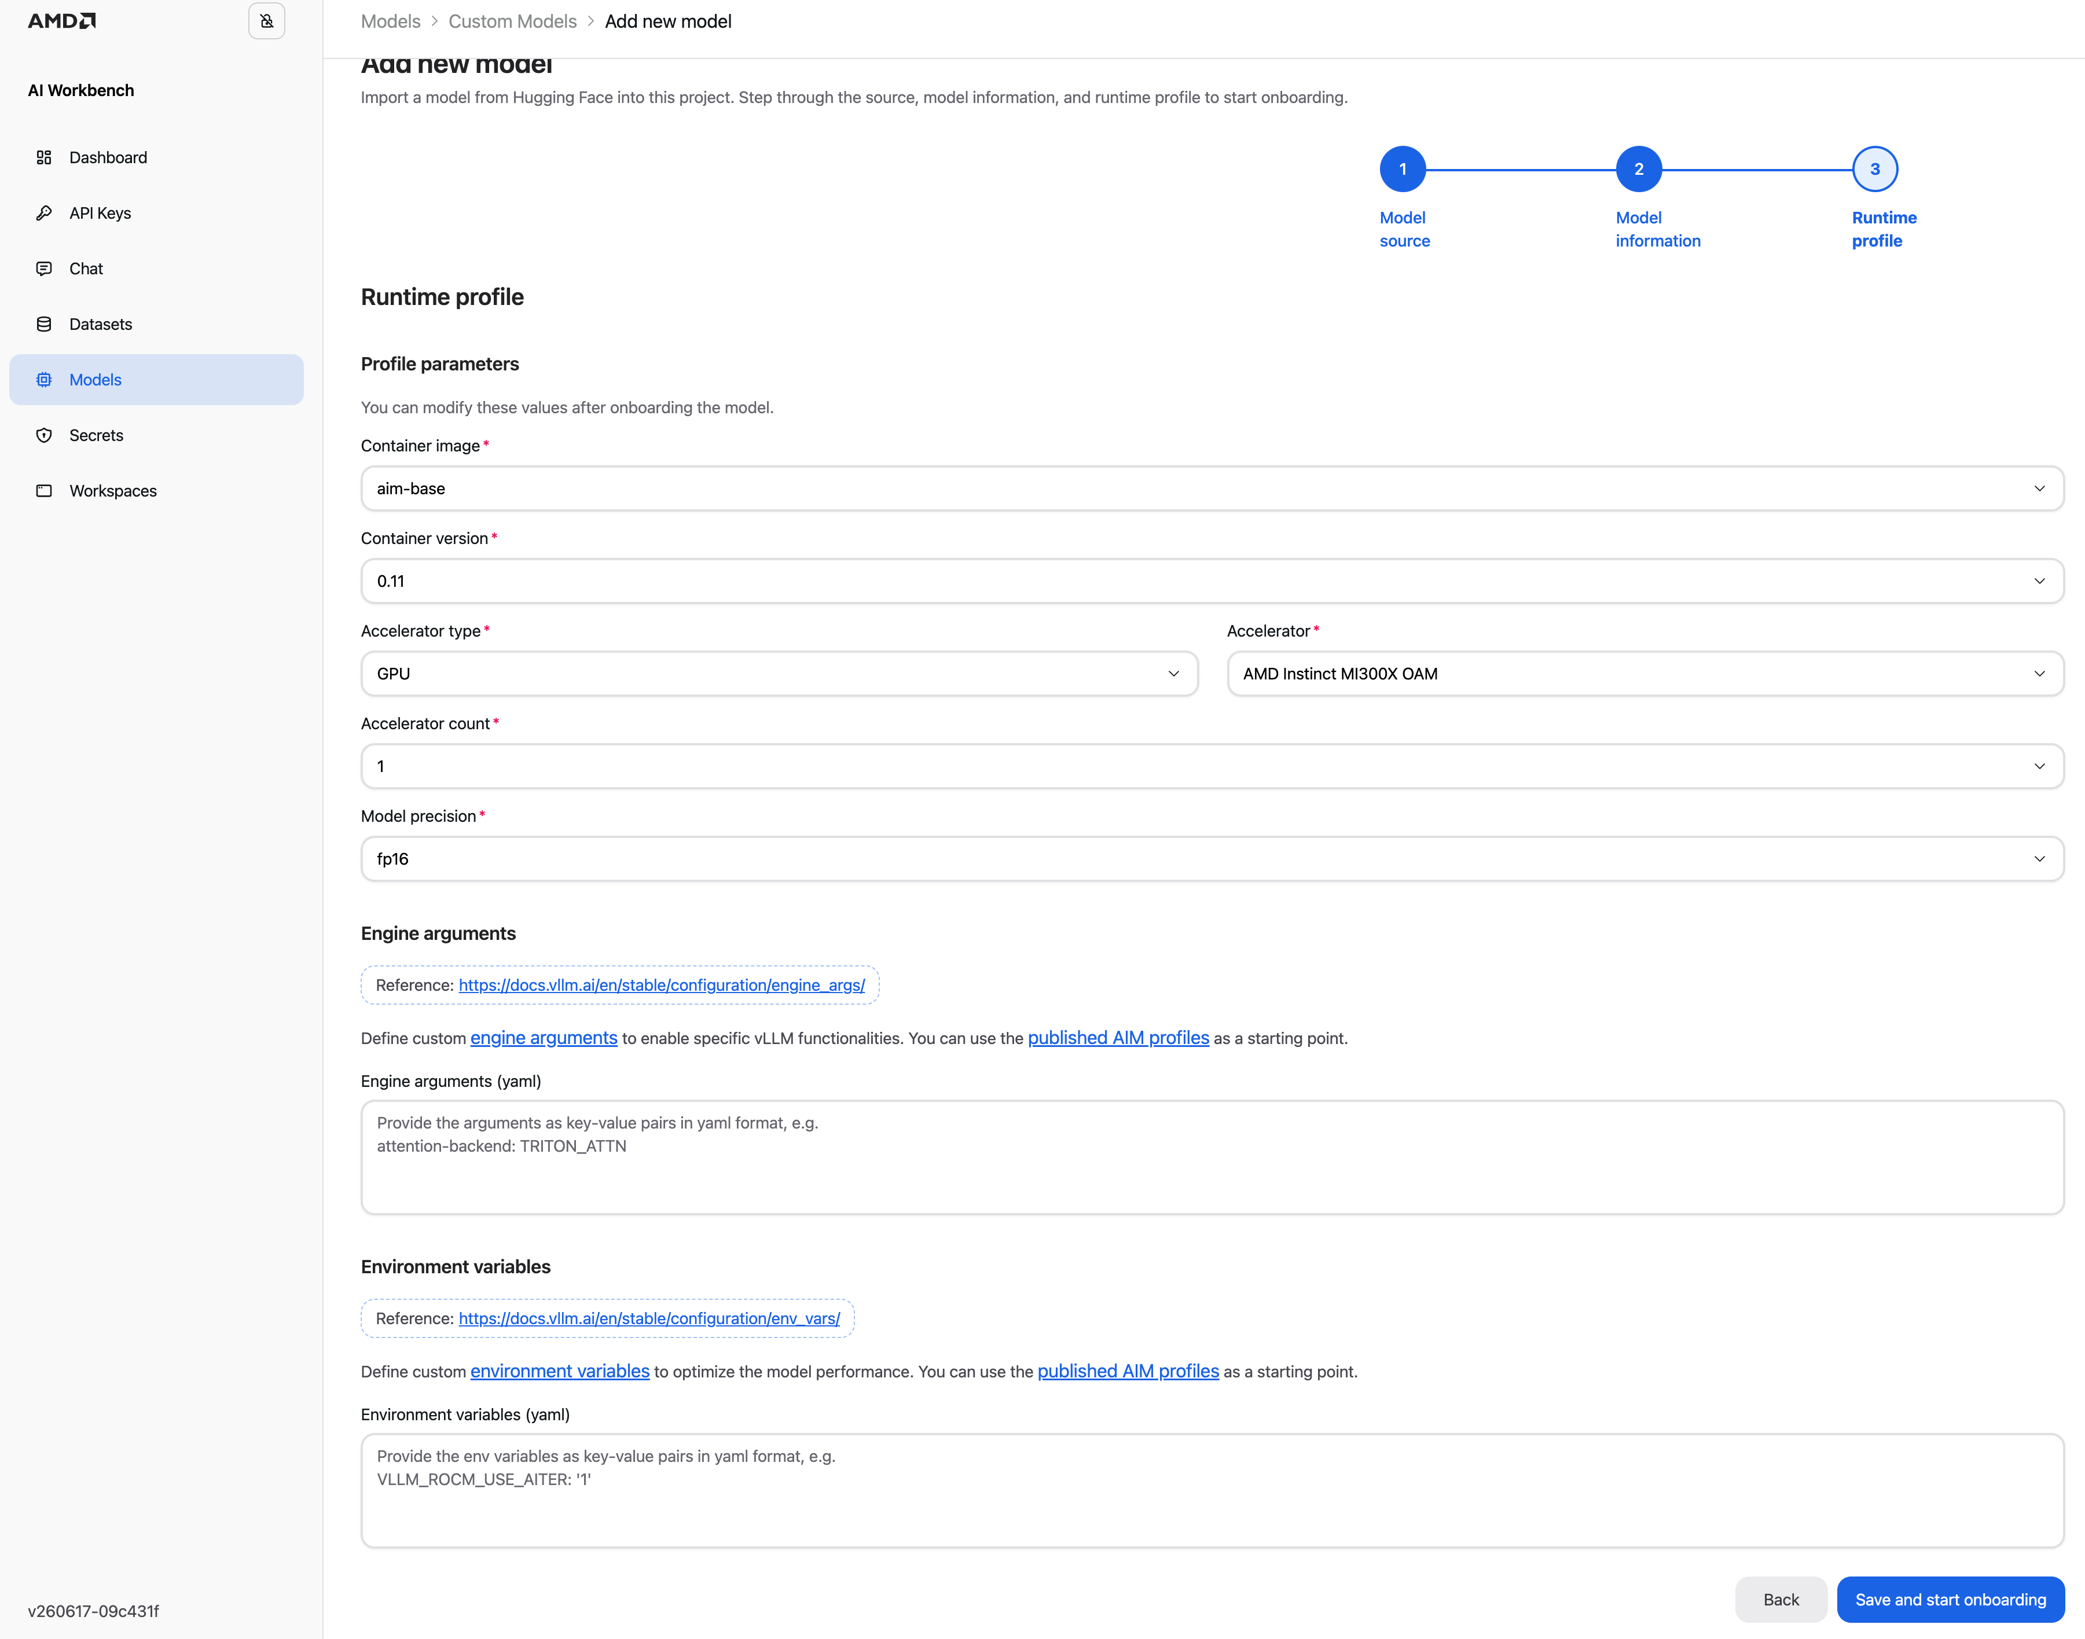Click the AI Workbench title
The image size is (2085, 1639).
[80, 90]
